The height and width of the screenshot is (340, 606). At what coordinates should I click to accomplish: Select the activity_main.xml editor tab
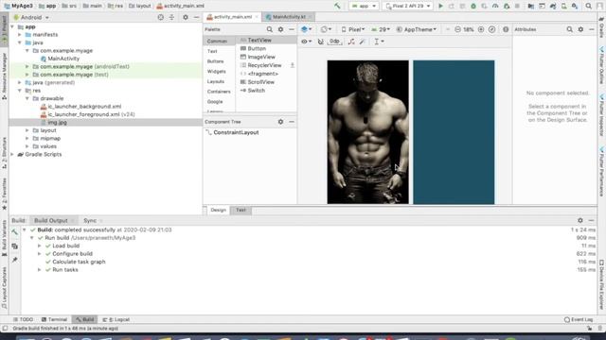click(x=232, y=17)
